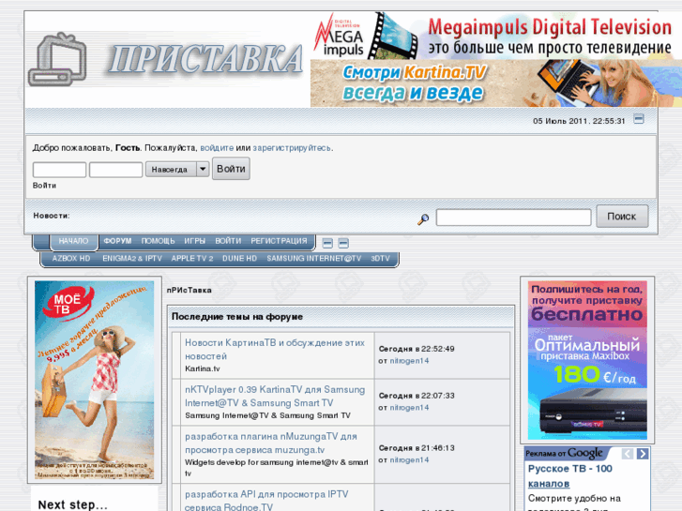Open the session length dropdown 'Навсегда'
The image size is (682, 511).
(177, 169)
